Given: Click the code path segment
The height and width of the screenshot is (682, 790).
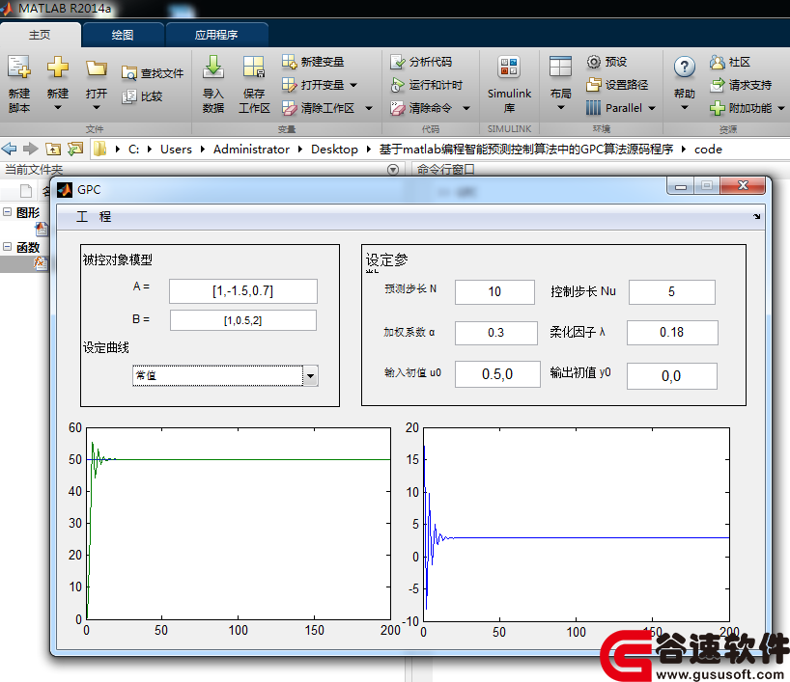Looking at the screenshot, I should coord(708,149).
